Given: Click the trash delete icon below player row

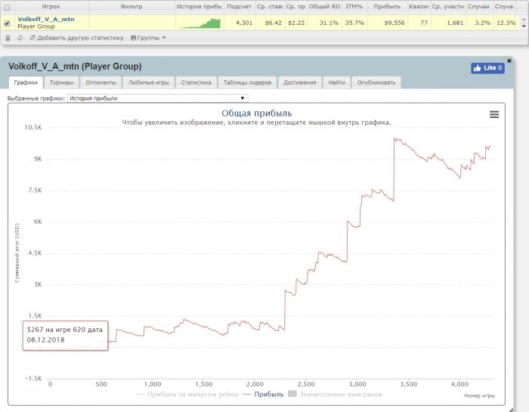Looking at the screenshot, I should coord(8,38).
